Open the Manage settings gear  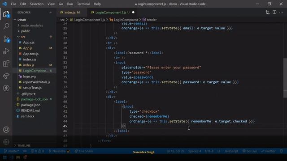pyautogui.click(x=6, y=142)
